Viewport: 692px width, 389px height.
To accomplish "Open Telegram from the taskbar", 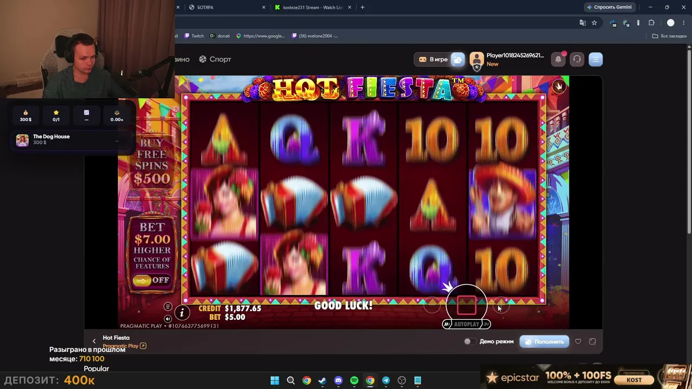I will click(386, 380).
